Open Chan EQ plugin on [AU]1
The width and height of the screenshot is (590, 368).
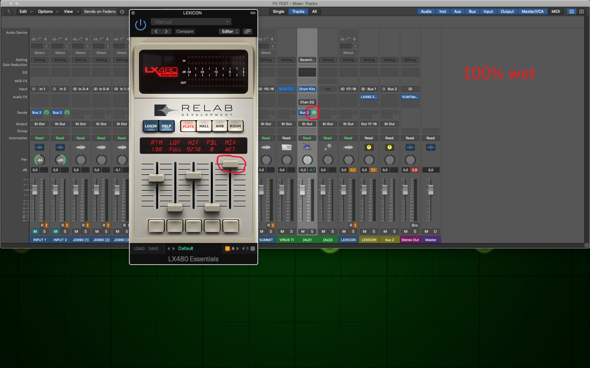coord(307,102)
